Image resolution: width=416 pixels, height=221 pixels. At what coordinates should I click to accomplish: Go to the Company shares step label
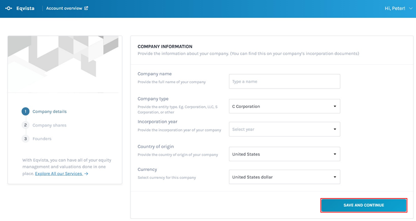coord(50,125)
